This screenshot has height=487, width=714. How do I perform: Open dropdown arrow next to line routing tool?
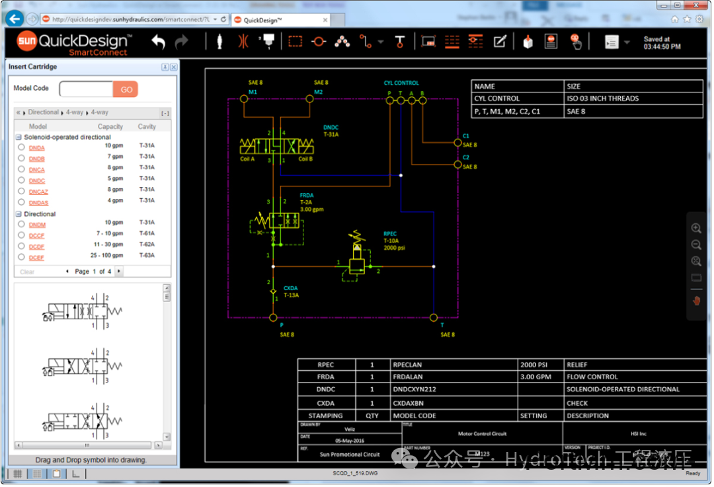click(x=381, y=42)
